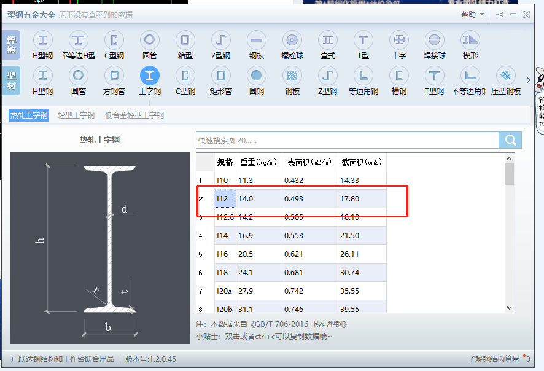Click the weight value 27.9
Viewport: 544px width, 371px height.
(246, 291)
